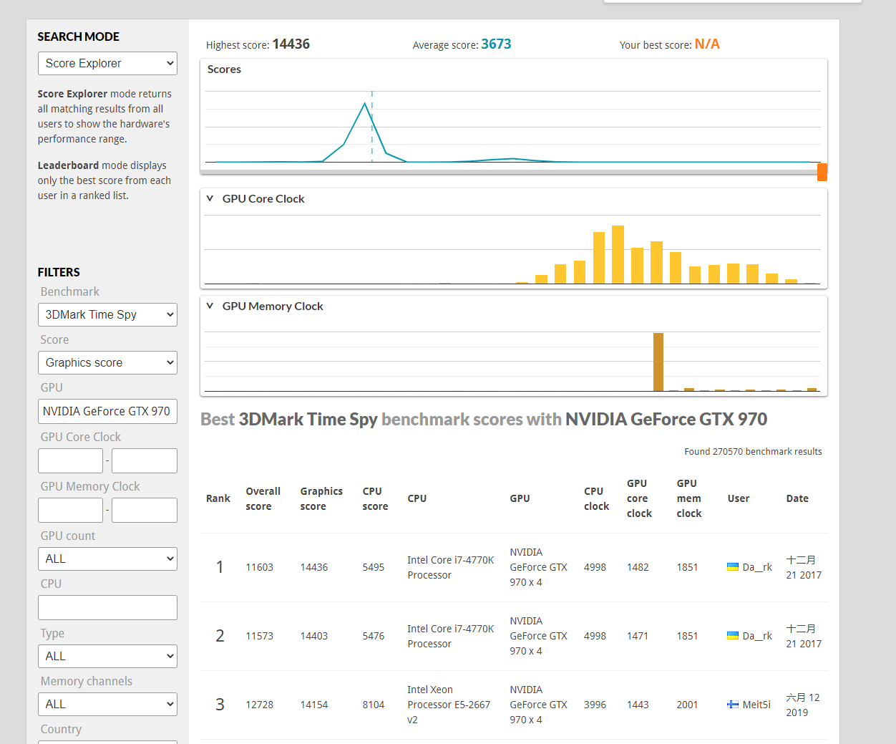This screenshot has height=744, width=896.
Task: Open user Da_rk from rank 1
Action: (x=756, y=567)
